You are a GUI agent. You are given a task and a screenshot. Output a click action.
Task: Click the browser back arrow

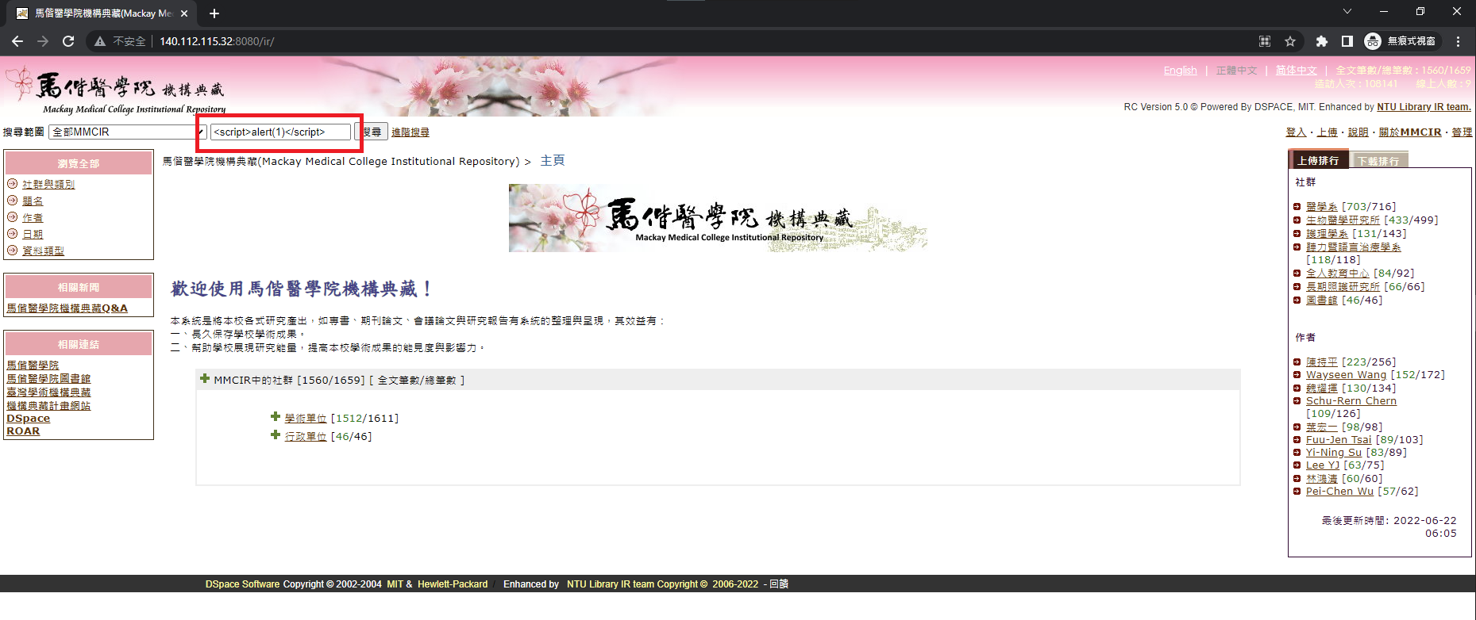[x=17, y=41]
